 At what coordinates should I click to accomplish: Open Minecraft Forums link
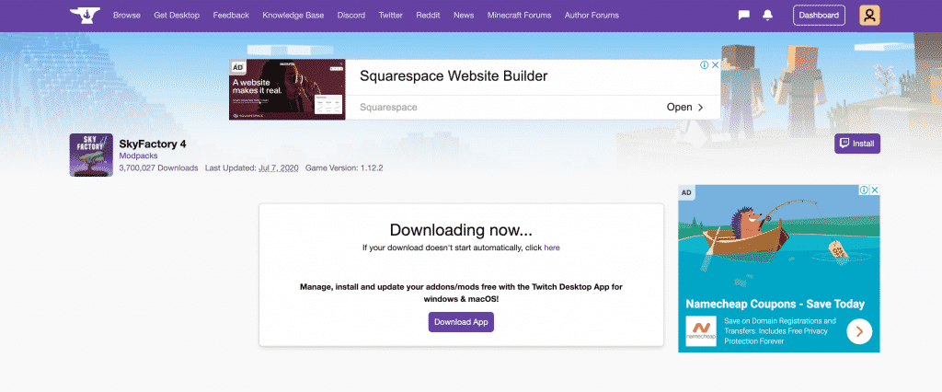[x=519, y=15]
